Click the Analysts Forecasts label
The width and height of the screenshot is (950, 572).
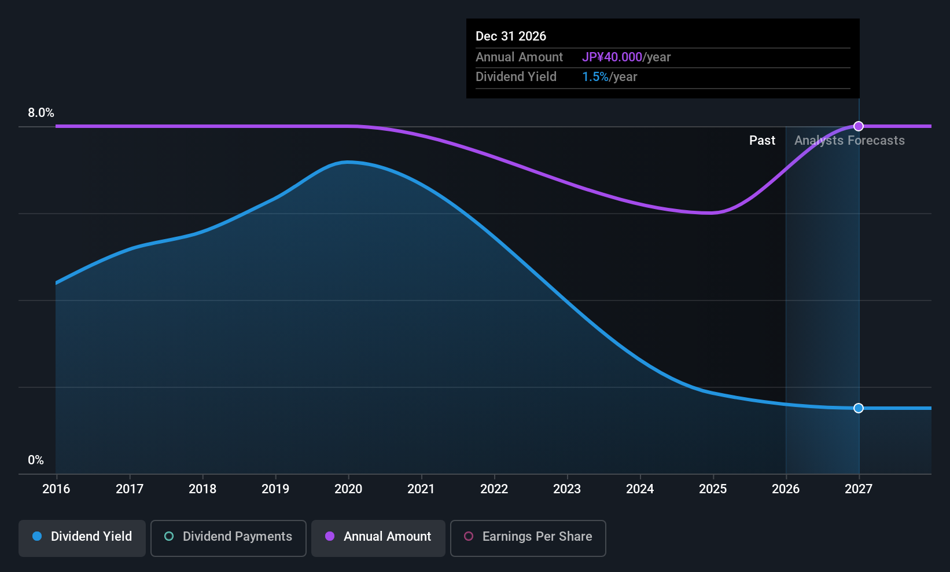point(849,141)
